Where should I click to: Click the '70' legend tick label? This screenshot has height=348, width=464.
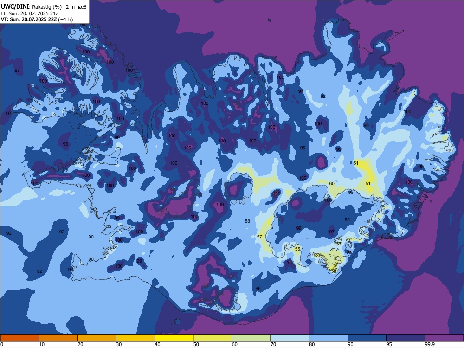(x=273, y=344)
